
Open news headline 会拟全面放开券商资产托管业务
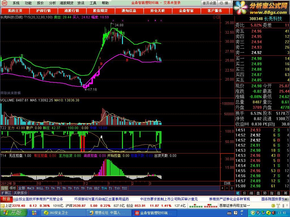pyautogui.click(x=39, y=199)
